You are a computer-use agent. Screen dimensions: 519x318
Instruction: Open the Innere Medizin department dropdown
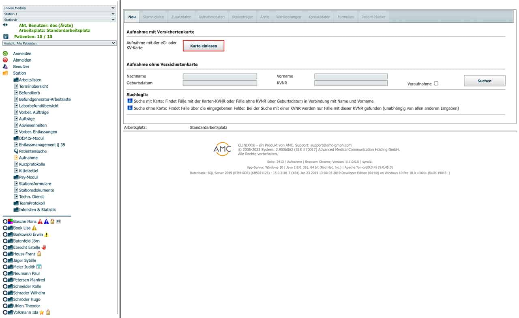coord(59,8)
